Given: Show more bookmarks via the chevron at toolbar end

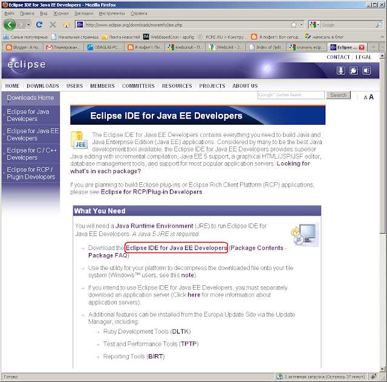Looking at the screenshot, I should (382, 37).
